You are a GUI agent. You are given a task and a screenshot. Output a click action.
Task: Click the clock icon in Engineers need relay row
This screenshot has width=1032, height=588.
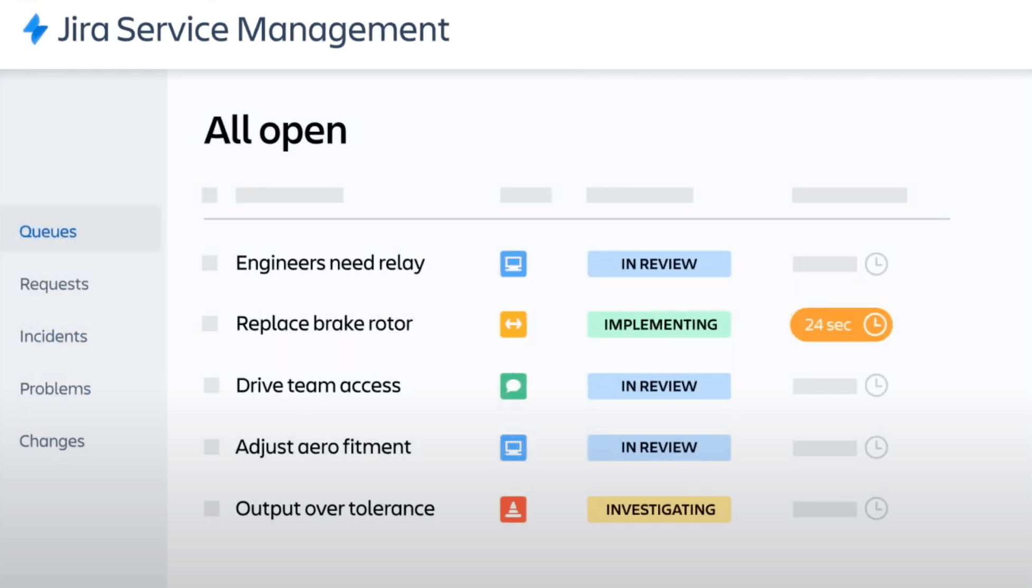(x=876, y=264)
